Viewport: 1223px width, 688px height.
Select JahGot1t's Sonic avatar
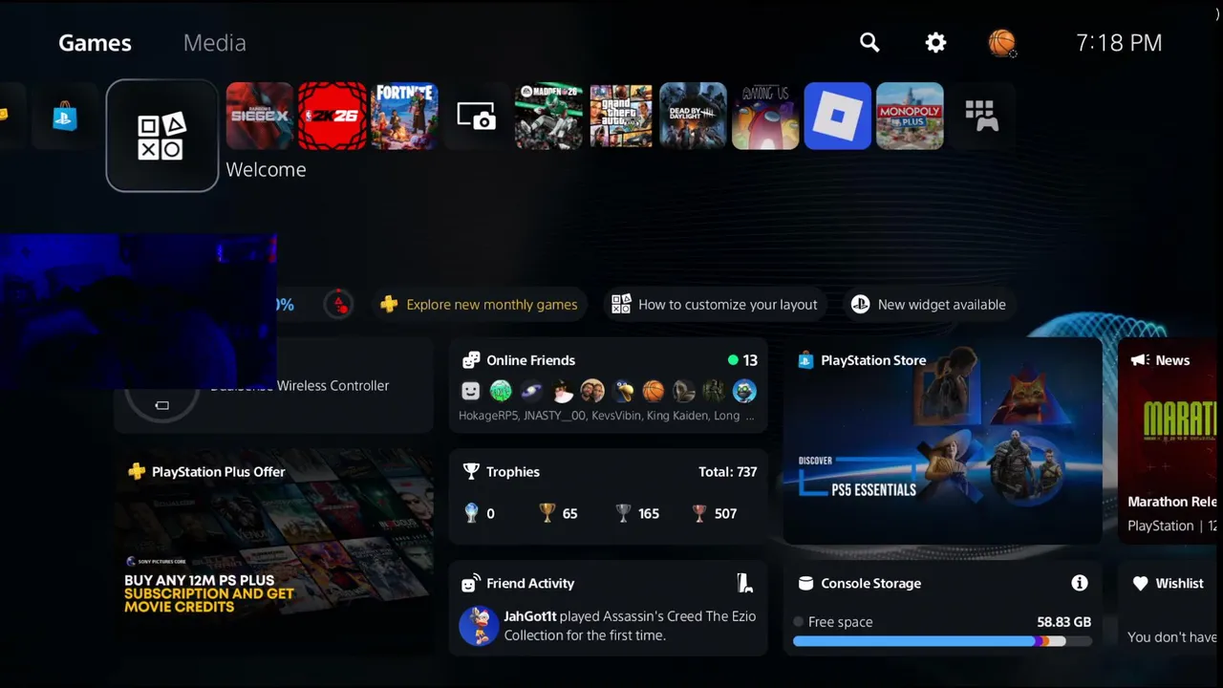(479, 626)
